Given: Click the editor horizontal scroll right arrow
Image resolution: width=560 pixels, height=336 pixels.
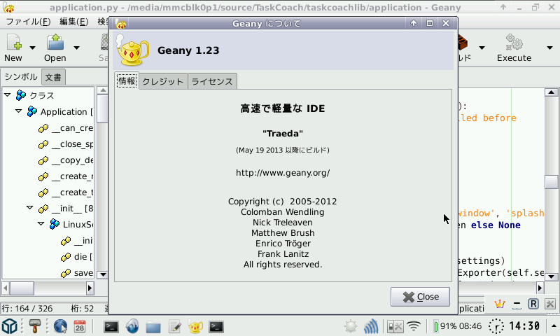Looking at the screenshot, I should point(540,288).
